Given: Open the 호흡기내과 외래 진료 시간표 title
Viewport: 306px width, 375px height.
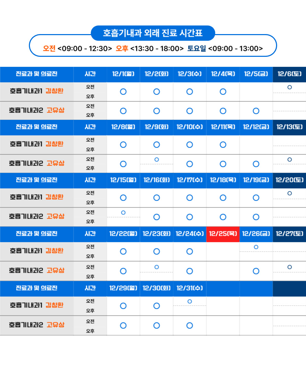Looking at the screenshot, I should tap(153, 33).
